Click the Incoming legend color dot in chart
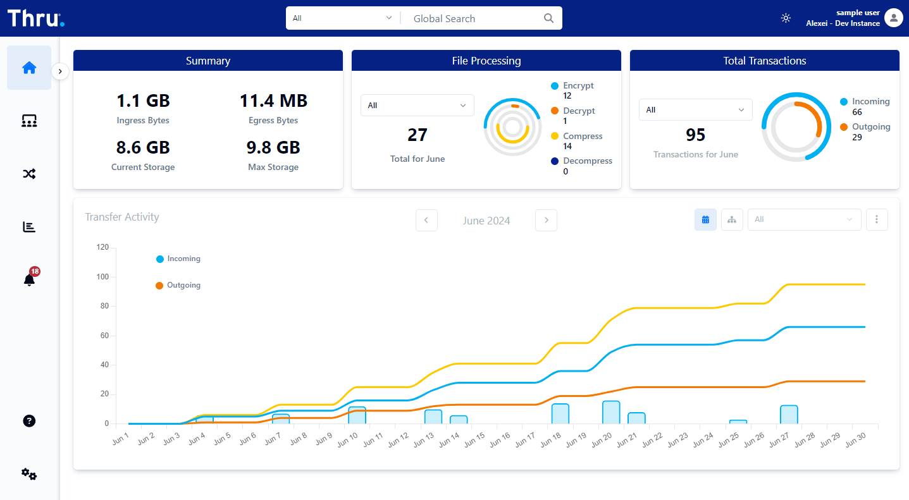The height and width of the screenshot is (500, 909). 160,259
